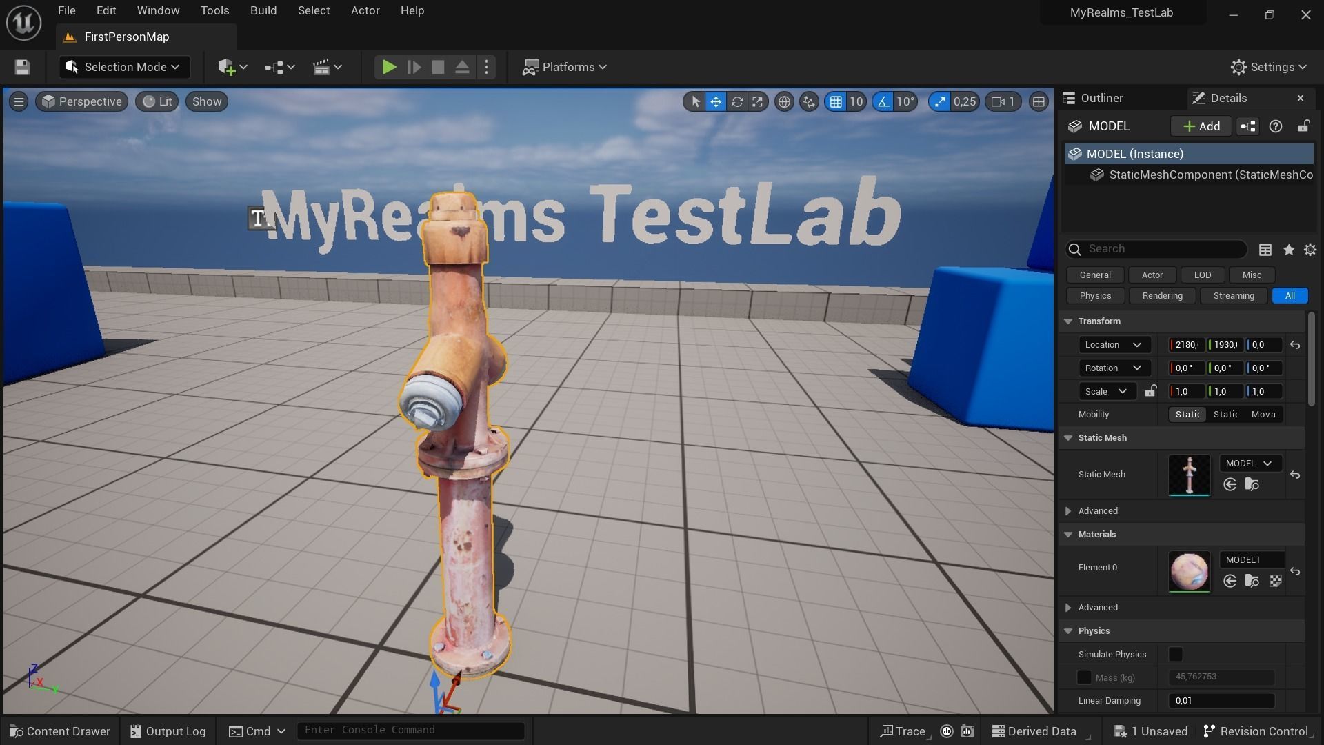Image resolution: width=1324 pixels, height=745 pixels.
Task: Switch to the Outliner tab
Action: 1101,98
